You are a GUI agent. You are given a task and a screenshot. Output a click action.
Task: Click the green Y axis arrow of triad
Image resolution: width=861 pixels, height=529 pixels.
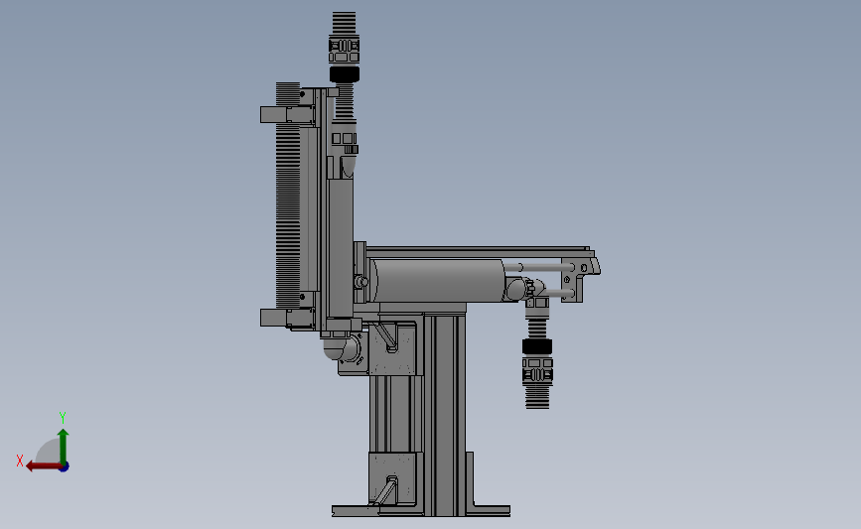click(x=63, y=446)
